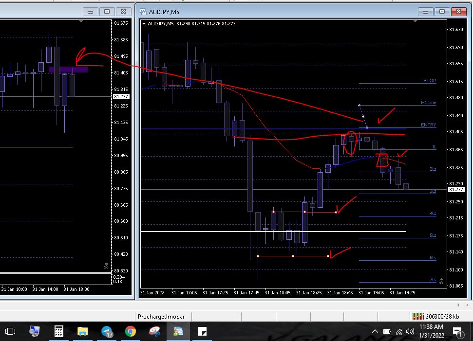
Task: Open the Action Center notification icon
Action: [457, 332]
